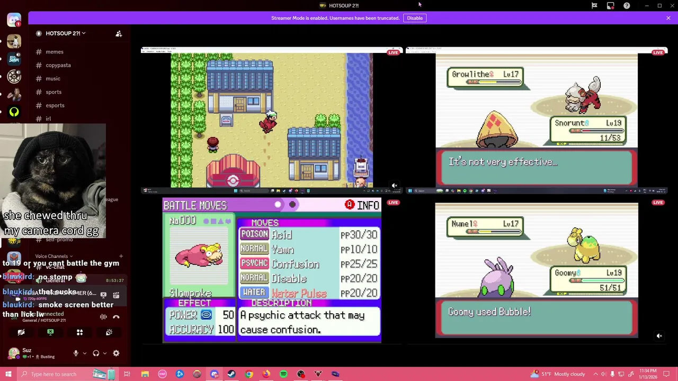Open Task View on the taskbar

point(127,374)
